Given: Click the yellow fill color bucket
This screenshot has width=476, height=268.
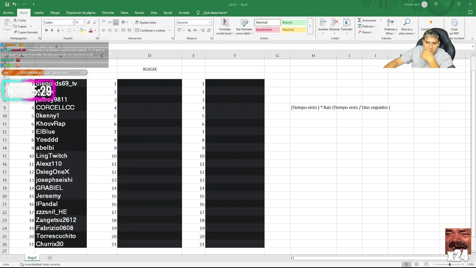Looking at the screenshot, I should tap(81, 31).
